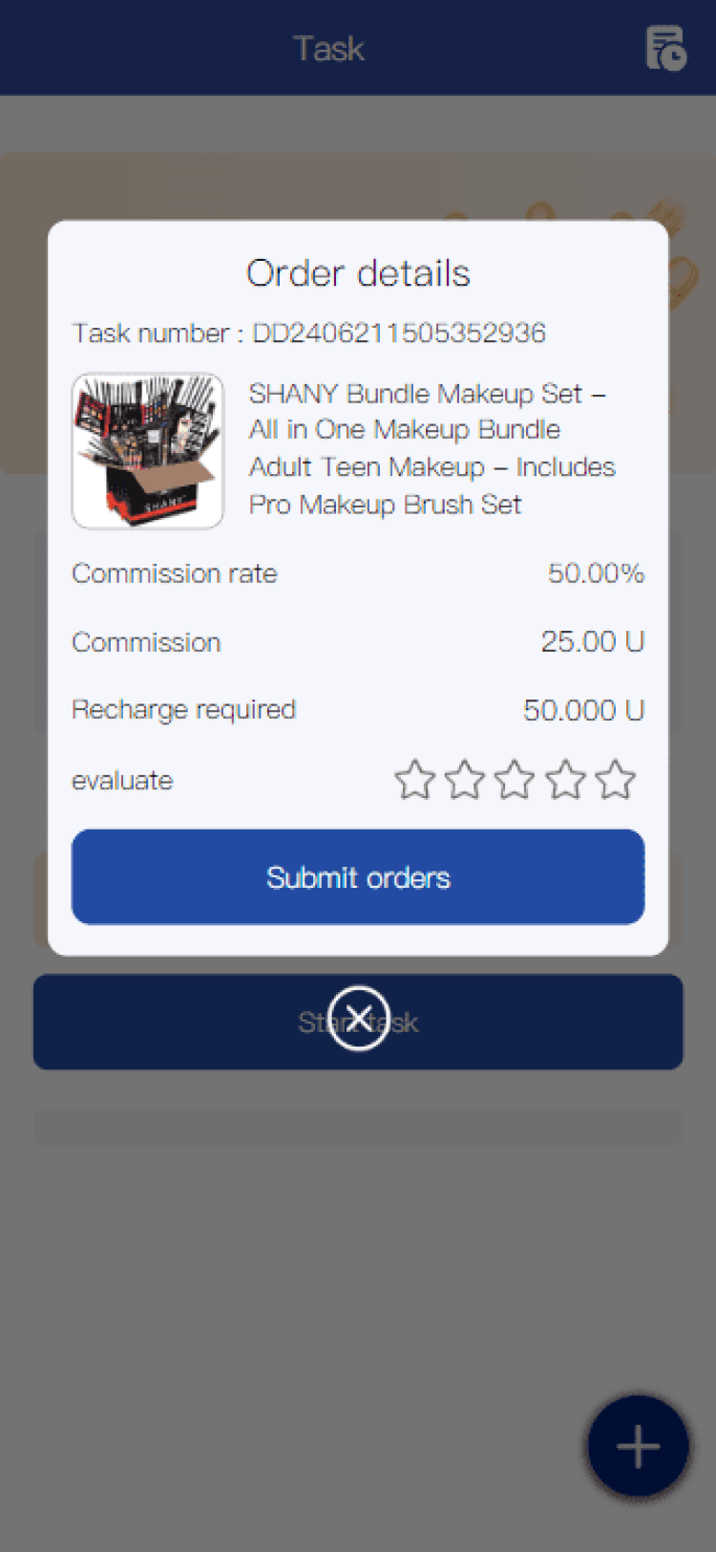This screenshot has width=716, height=1552.
Task: Rate one star in evaluate row
Action: pyautogui.click(x=415, y=780)
